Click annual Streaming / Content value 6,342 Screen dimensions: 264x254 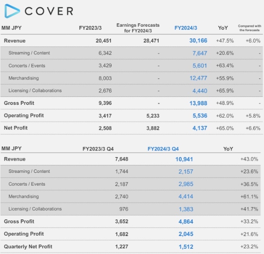[x=105, y=53]
